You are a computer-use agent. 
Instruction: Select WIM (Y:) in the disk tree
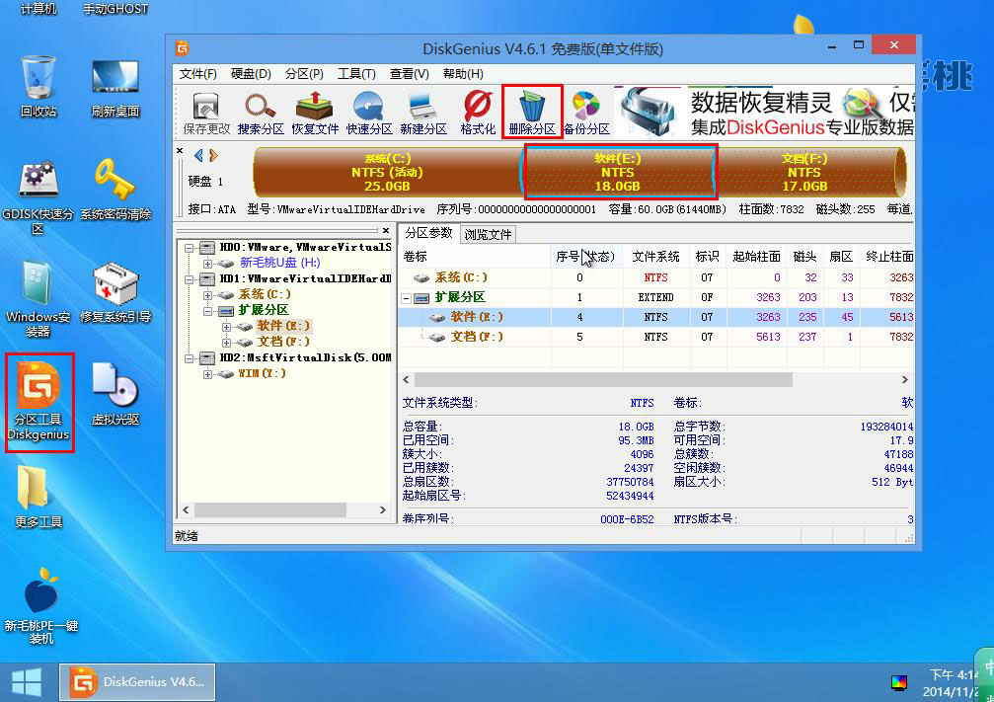point(262,373)
